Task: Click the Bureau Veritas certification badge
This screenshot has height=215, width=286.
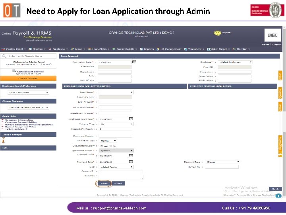Action: (x=267, y=10)
